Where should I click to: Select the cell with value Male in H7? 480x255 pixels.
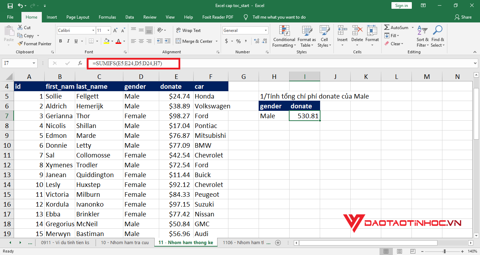(274, 116)
